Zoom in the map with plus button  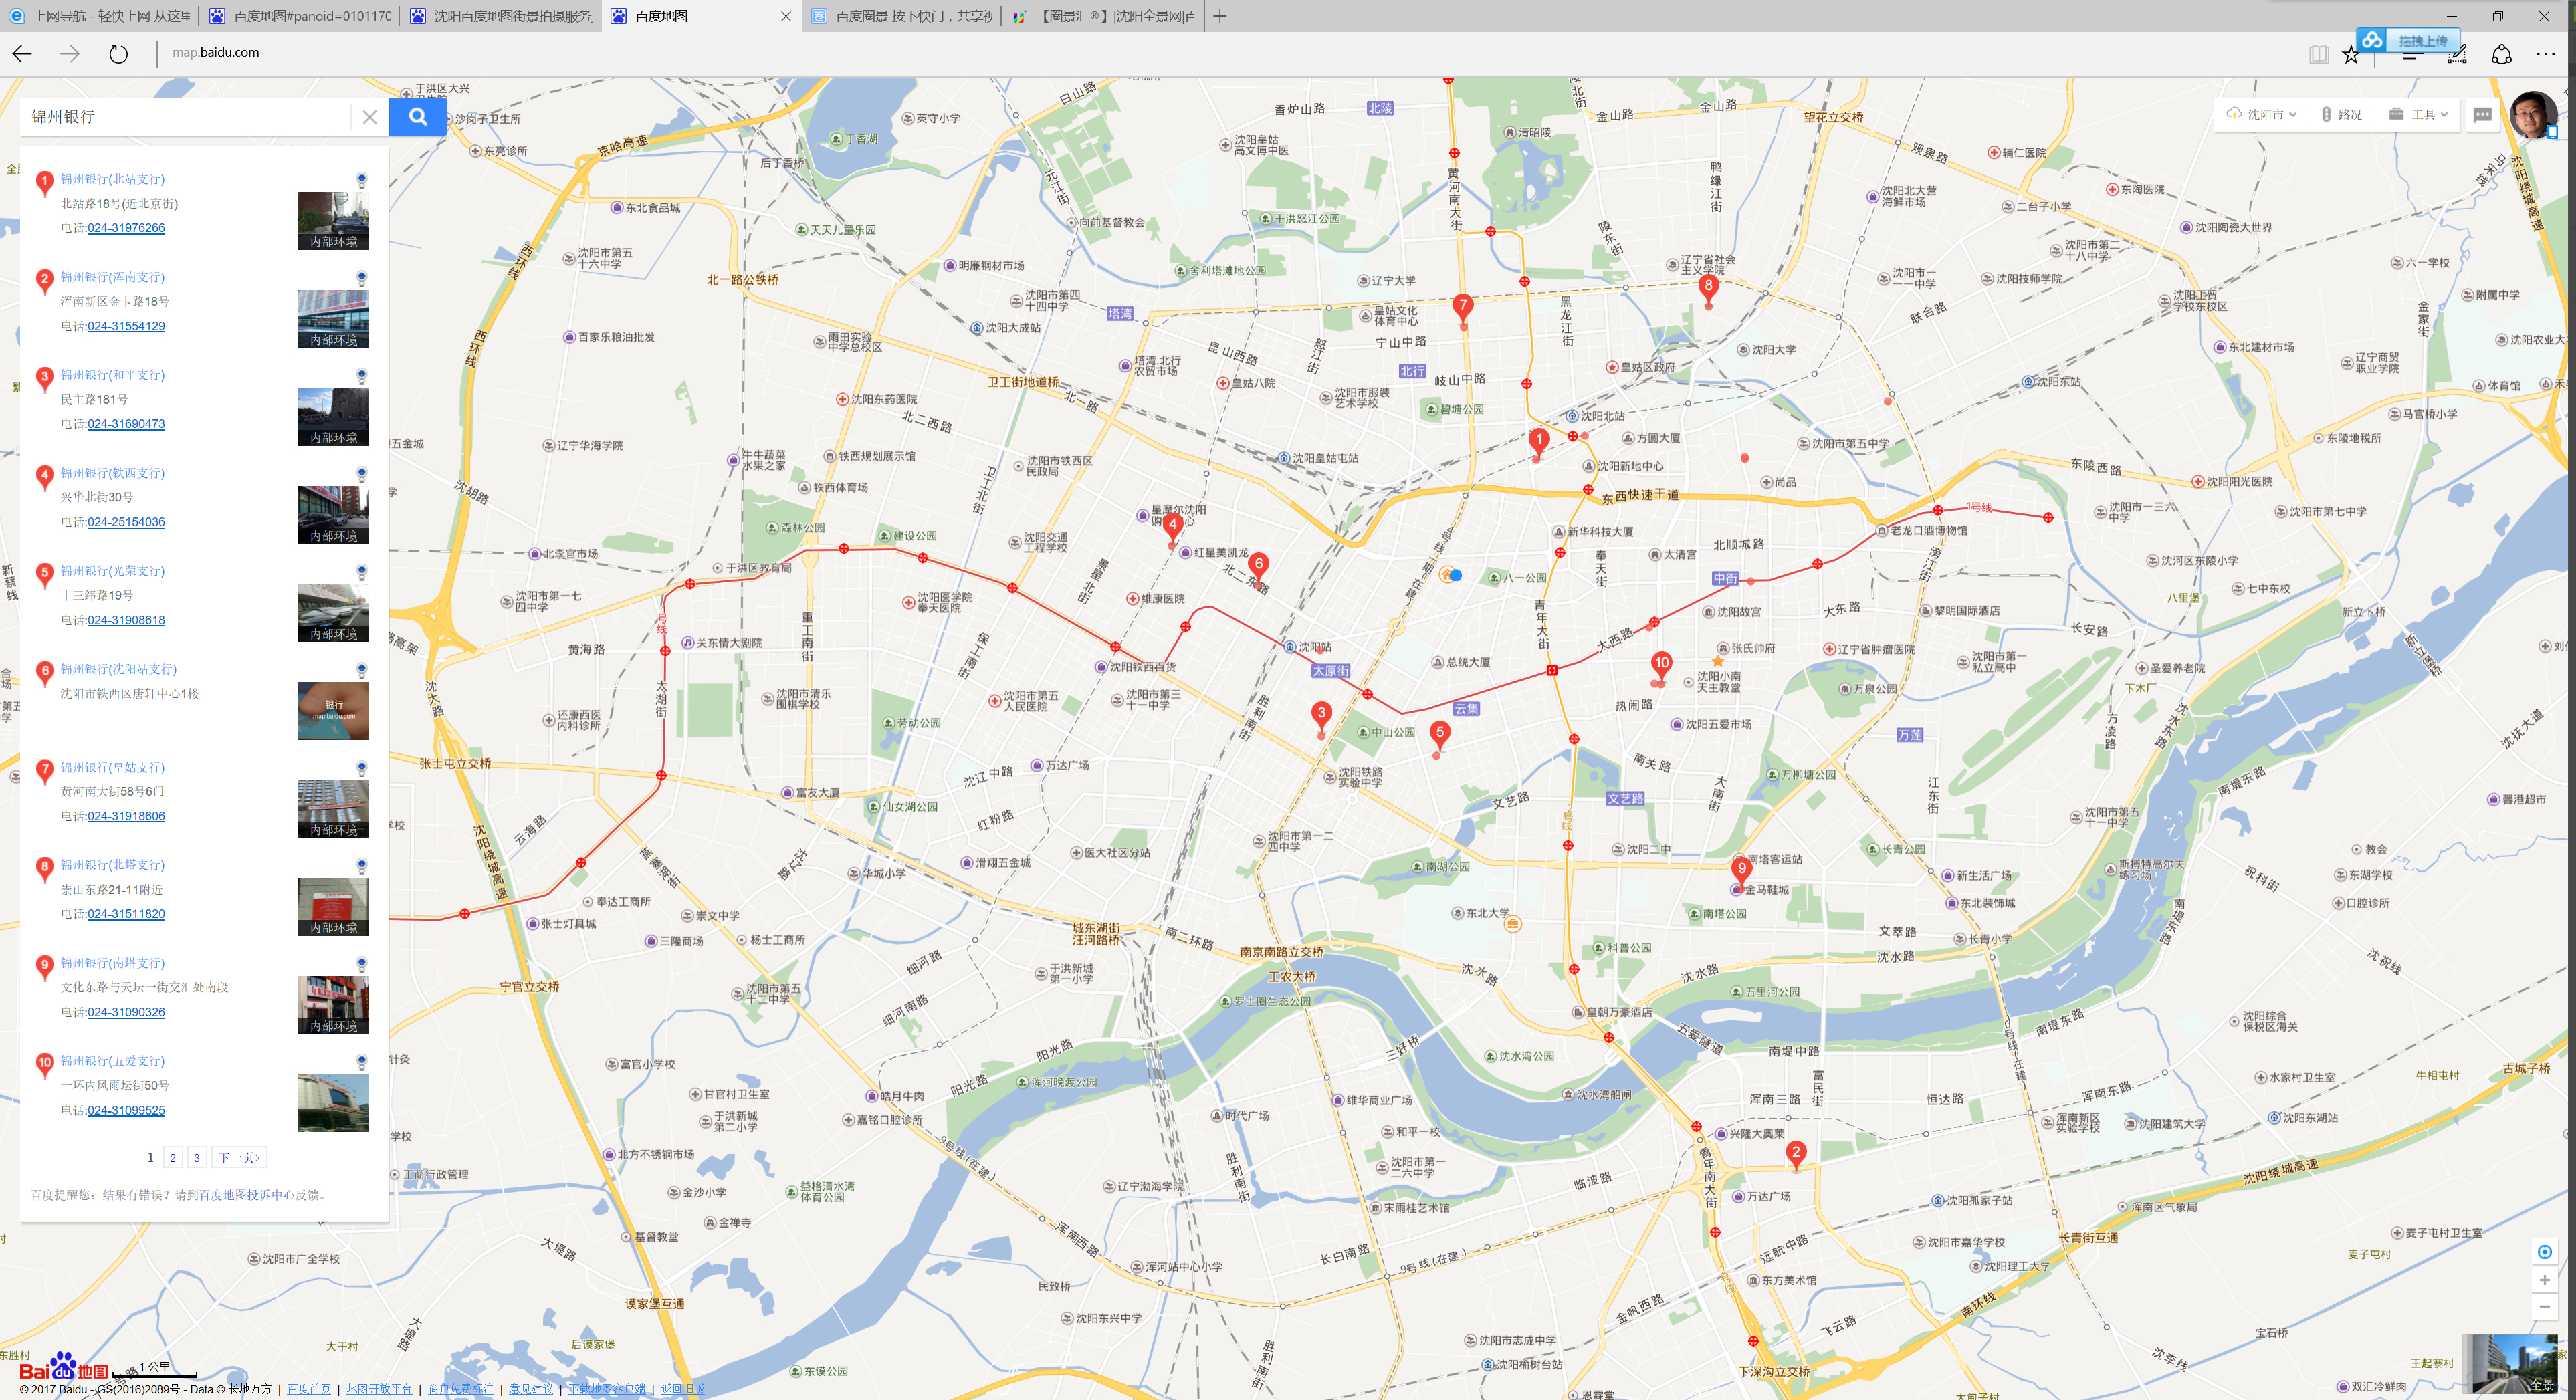pos(2544,1280)
